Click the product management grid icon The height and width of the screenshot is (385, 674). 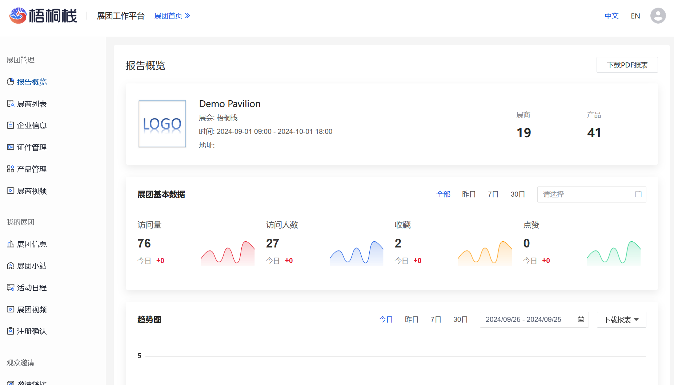pyautogui.click(x=11, y=169)
